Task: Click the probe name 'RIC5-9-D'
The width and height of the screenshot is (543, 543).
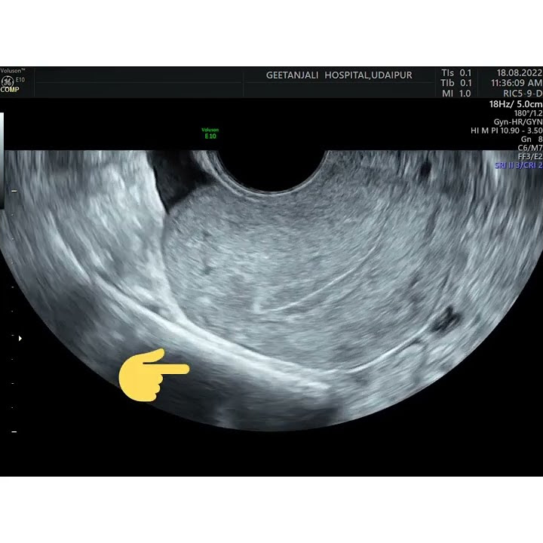Action: click(522, 94)
